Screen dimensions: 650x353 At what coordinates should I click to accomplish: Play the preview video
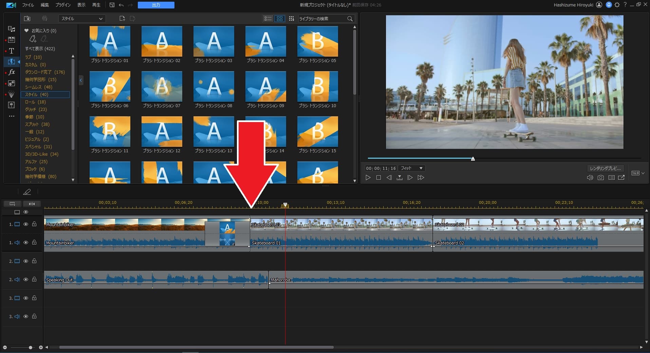point(368,178)
